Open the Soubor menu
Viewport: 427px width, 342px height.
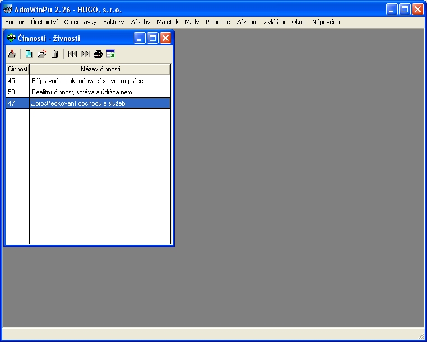(x=15, y=22)
